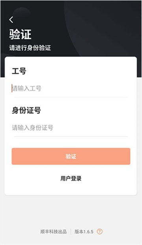The width and height of the screenshot is (142, 245).
Task: Click the 版本1.6.5 version label
Action: (84, 232)
